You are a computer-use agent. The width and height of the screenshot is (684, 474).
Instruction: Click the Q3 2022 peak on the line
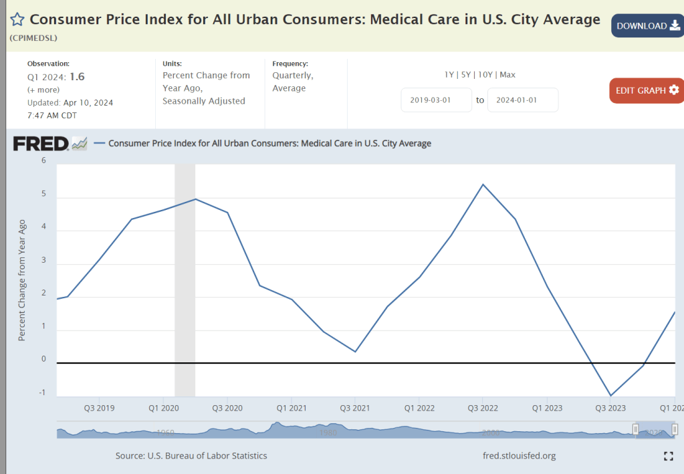point(483,185)
